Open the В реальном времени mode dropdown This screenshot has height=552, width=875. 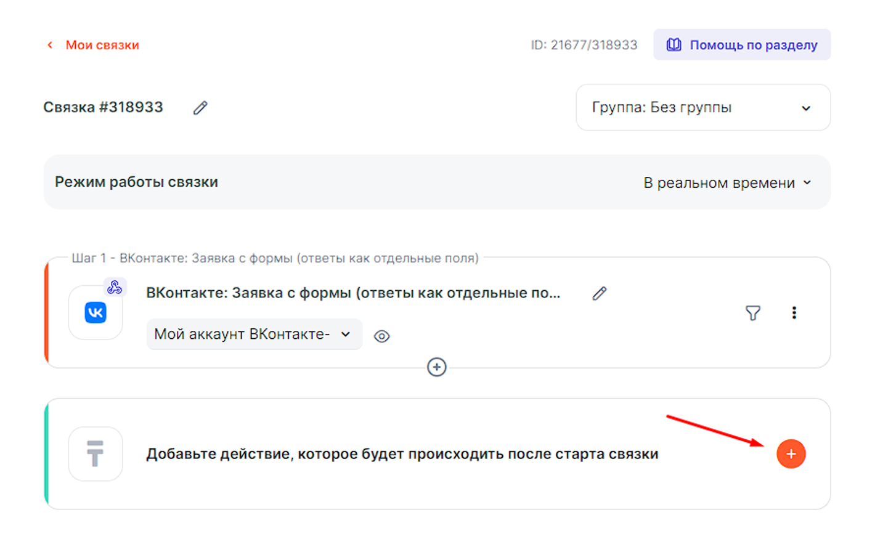[x=727, y=183]
